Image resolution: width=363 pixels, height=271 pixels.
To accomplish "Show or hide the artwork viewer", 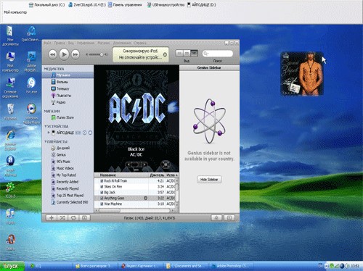I will [x=84, y=218].
